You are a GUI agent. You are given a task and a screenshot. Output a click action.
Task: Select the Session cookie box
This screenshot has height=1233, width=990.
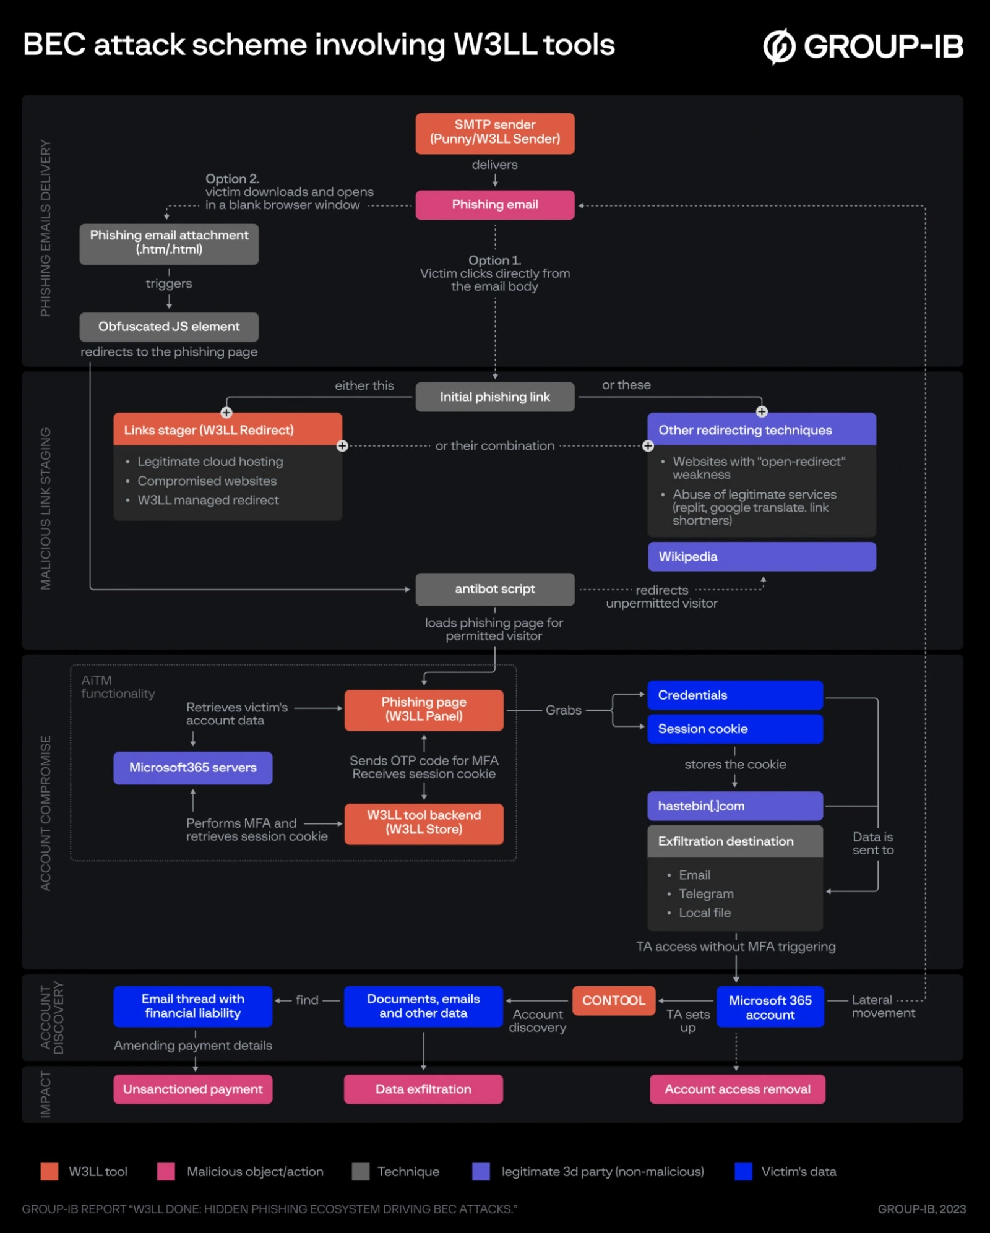coord(735,729)
